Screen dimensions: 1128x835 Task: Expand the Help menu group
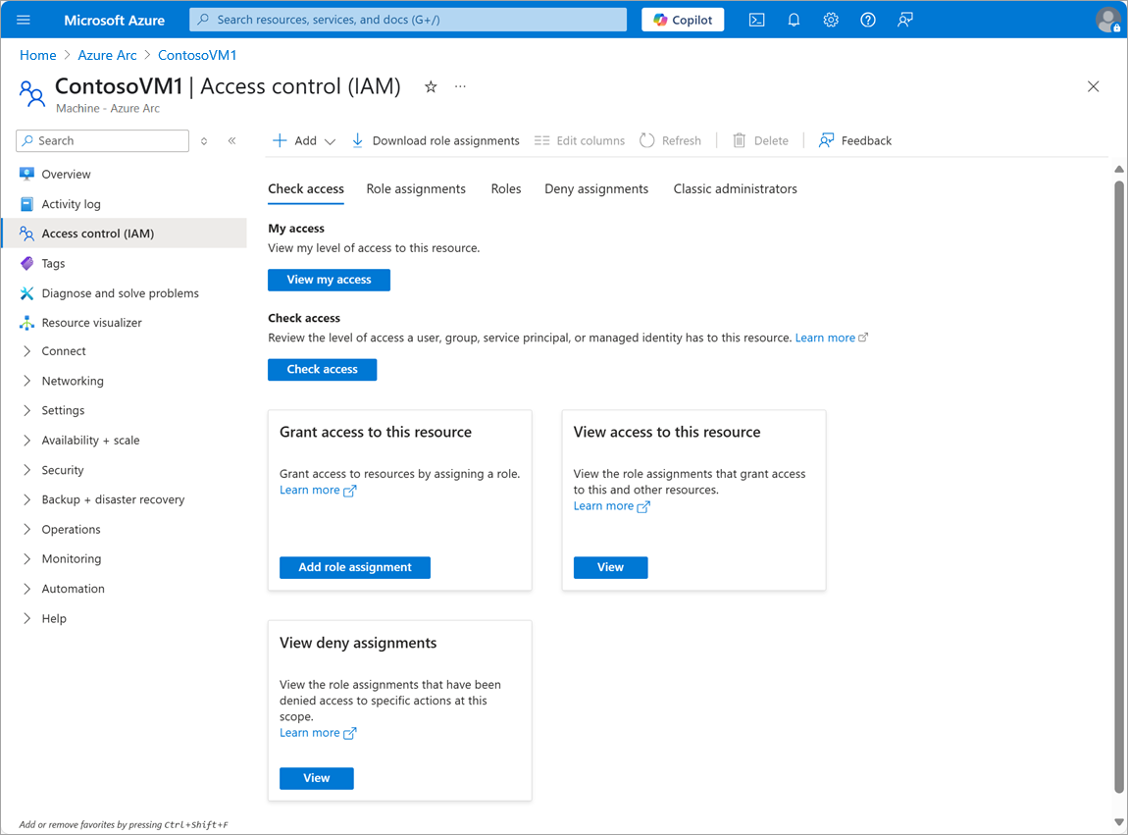tap(26, 618)
